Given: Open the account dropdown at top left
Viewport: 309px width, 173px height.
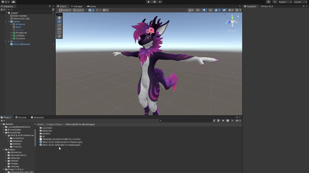Looking at the screenshot, I should click(x=5, y=2).
